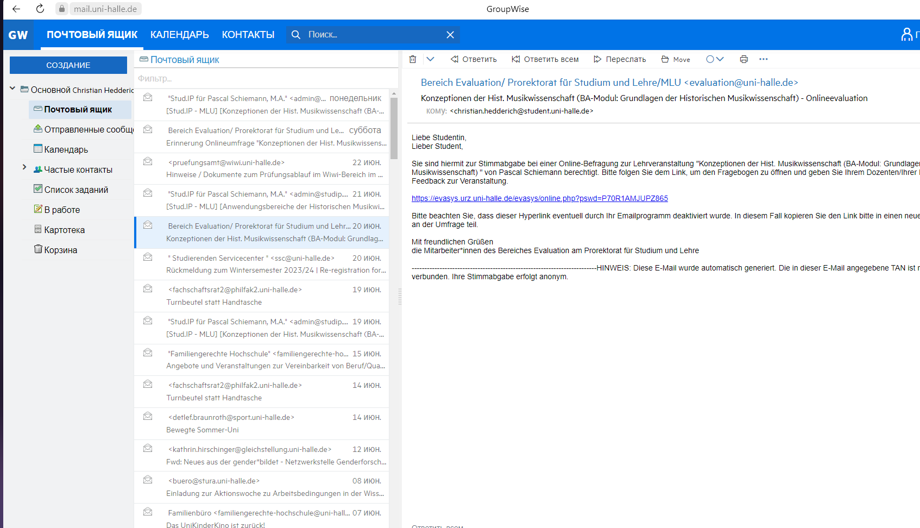Viewport: 920px width, 528px height.
Task: Open the category circle dropdown
Action: [715, 59]
